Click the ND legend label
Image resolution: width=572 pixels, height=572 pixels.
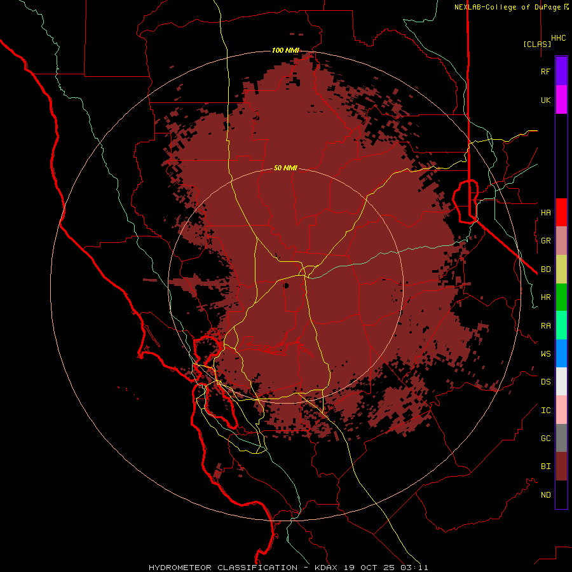[545, 495]
